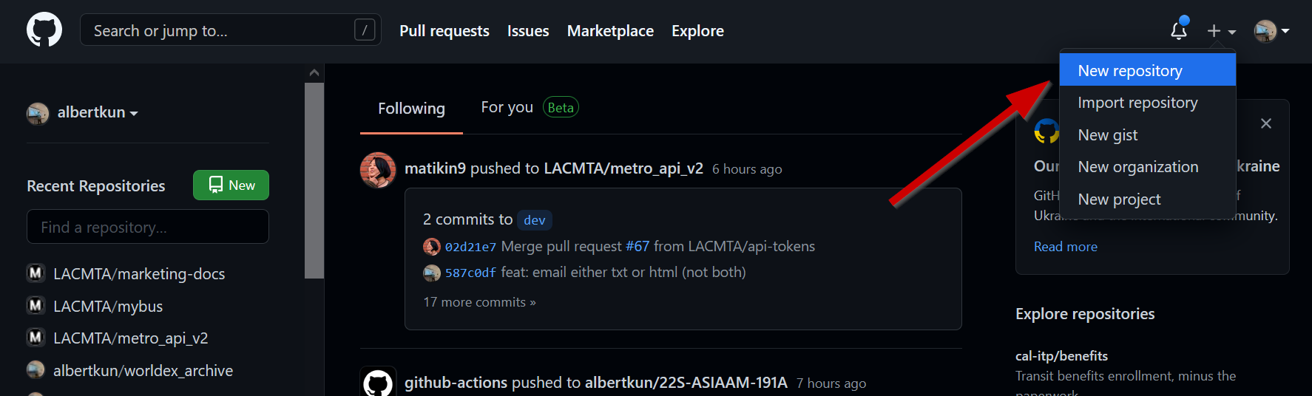Image resolution: width=1312 pixels, height=396 pixels.
Task: Click the Search or jump to box
Action: 222,30
